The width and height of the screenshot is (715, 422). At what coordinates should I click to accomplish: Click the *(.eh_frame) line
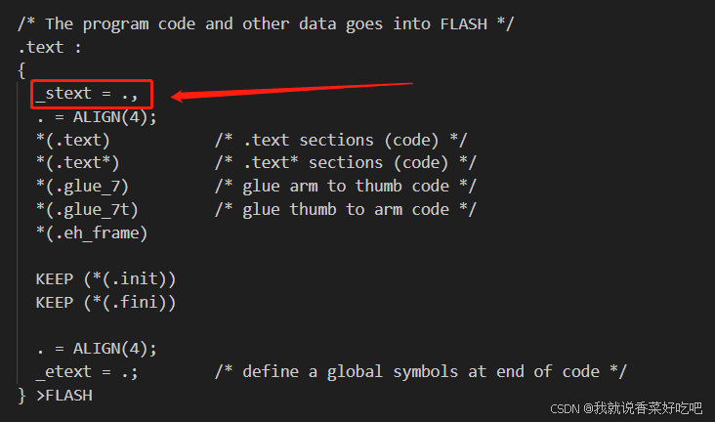click(x=92, y=232)
